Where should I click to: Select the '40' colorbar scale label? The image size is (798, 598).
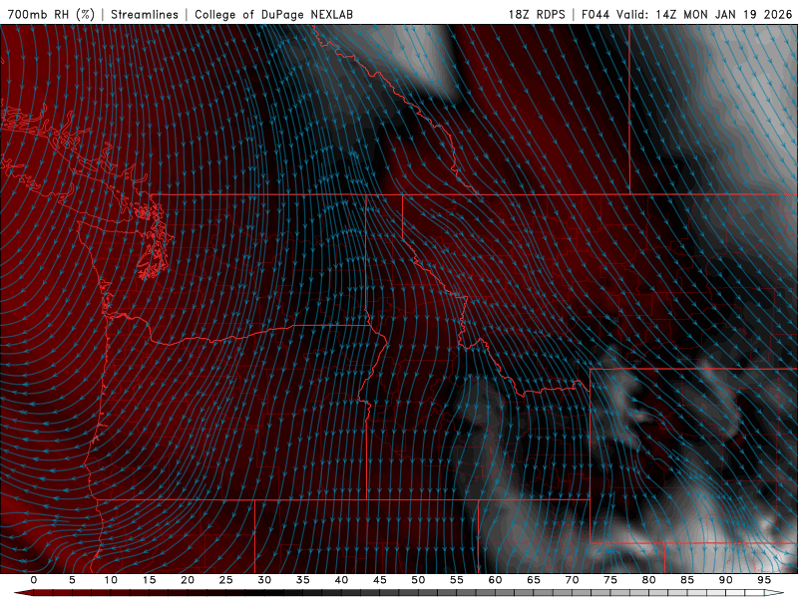(341, 580)
